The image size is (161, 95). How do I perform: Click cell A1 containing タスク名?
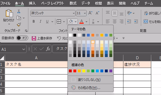click(x=36, y=64)
